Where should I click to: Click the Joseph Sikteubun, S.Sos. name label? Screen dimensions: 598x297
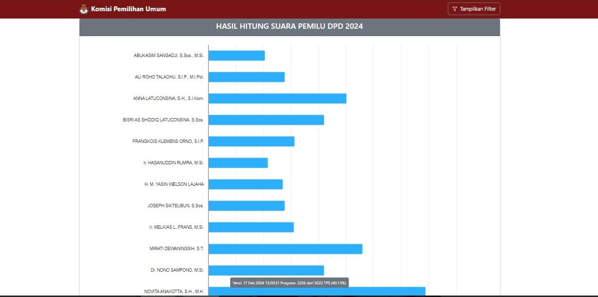tap(176, 206)
